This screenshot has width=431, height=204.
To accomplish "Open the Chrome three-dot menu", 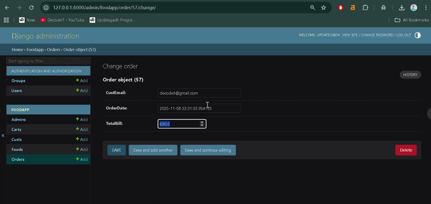I will point(426,8).
